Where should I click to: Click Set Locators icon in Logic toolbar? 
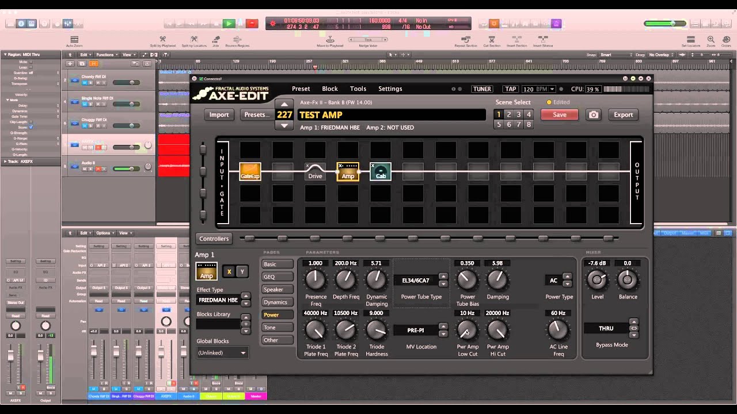(x=691, y=40)
